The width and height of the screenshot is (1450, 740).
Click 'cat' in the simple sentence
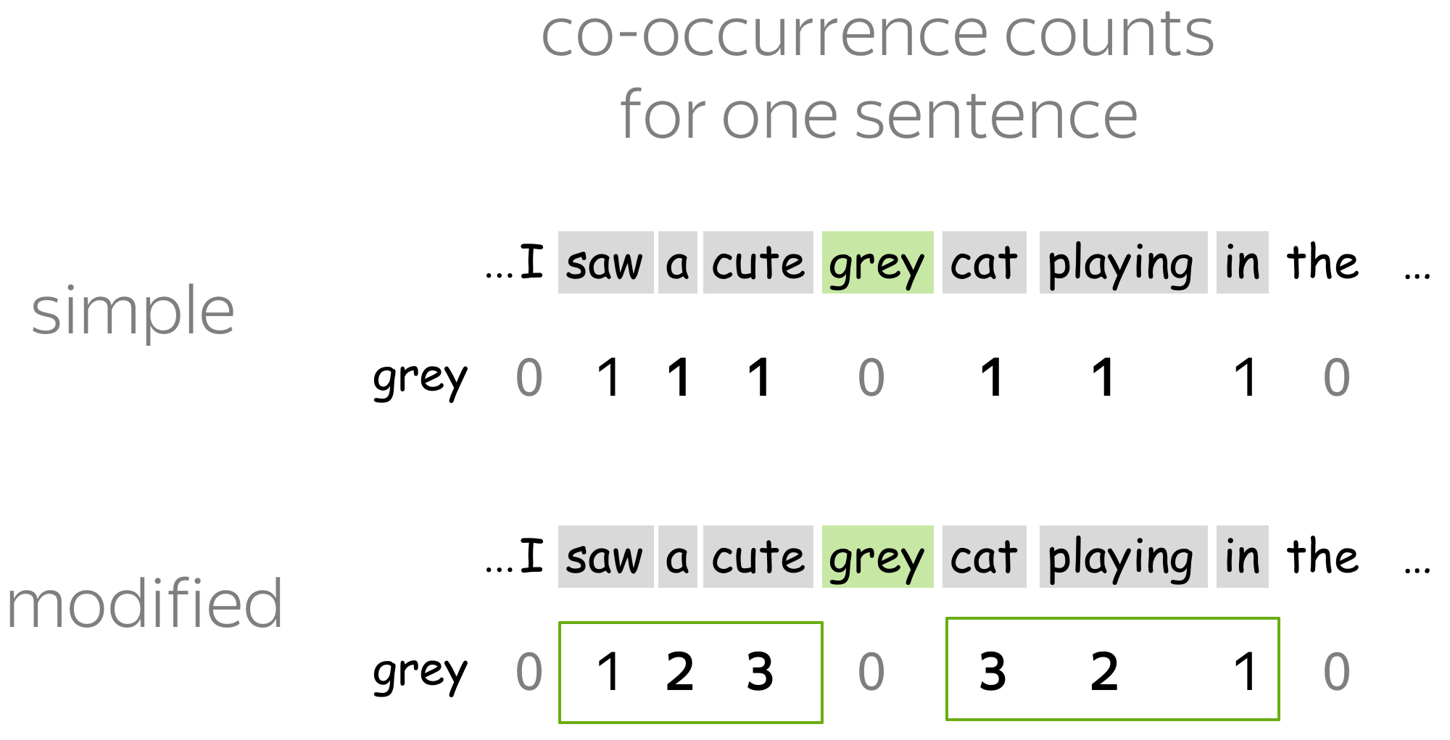(x=984, y=262)
